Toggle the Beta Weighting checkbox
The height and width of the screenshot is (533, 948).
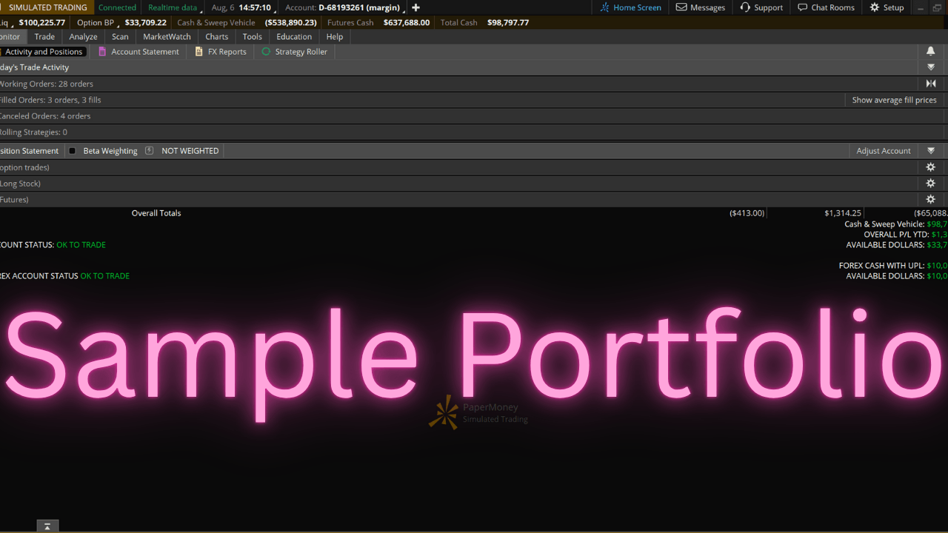coord(73,151)
